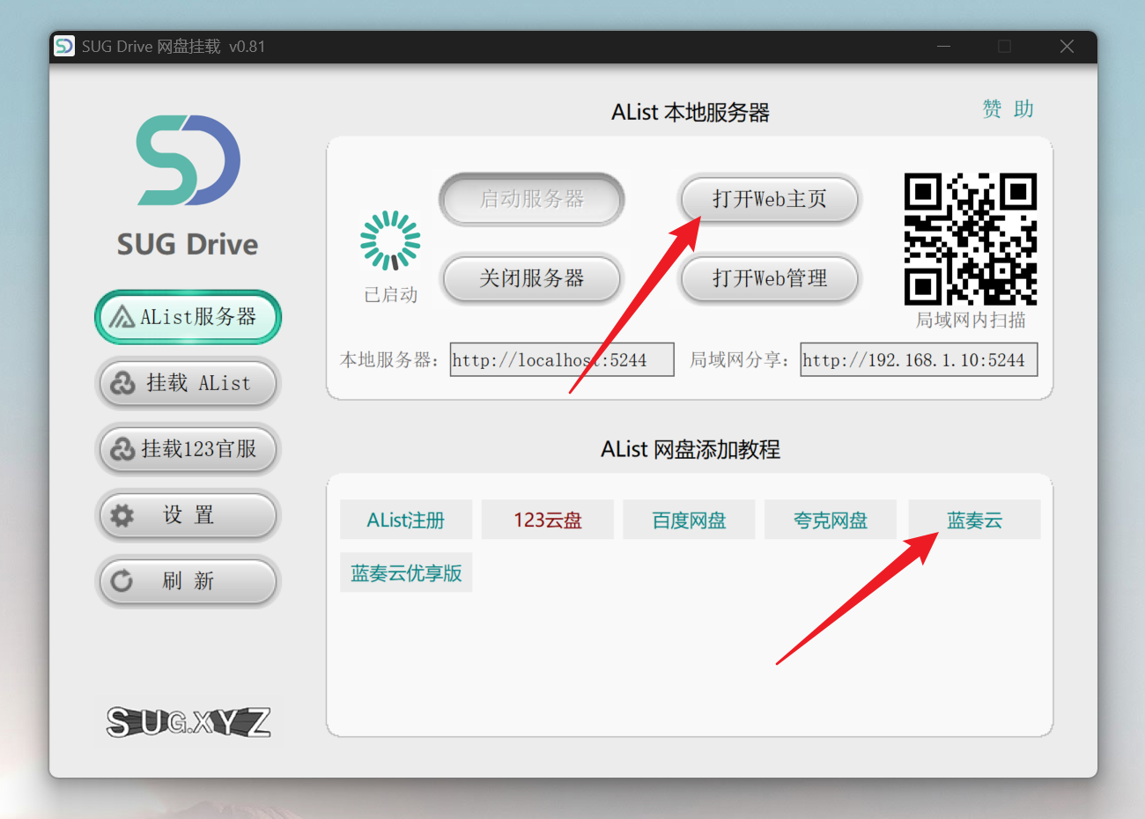Open 挂载123官服 page

tap(188, 449)
